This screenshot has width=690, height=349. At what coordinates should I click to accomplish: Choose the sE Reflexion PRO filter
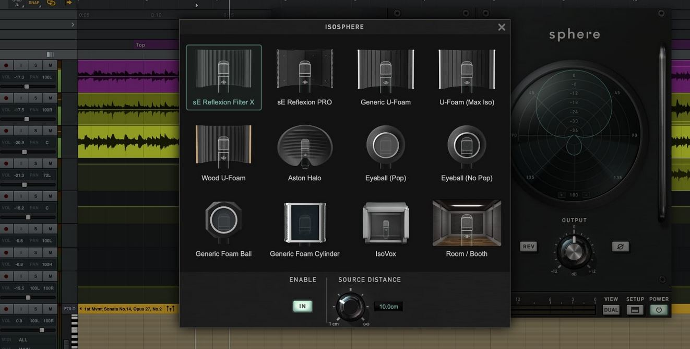(305, 77)
